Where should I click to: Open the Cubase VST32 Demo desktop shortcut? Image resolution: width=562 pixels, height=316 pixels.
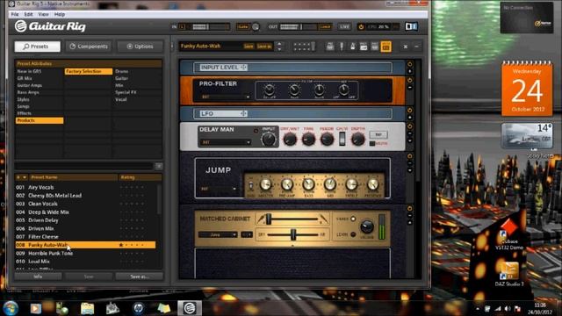509,235
